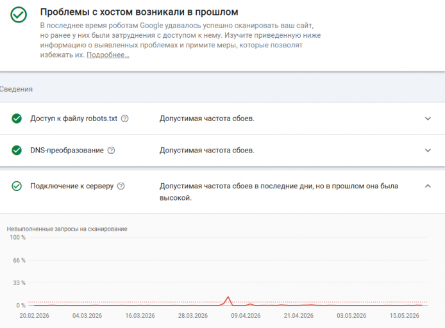The height and width of the screenshot is (328, 445).
Task: Click date label 04.03.2026 on chart
Action: [87, 316]
